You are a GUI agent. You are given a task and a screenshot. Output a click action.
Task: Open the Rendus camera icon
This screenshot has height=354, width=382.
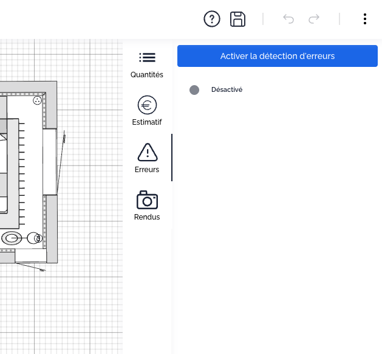click(147, 200)
